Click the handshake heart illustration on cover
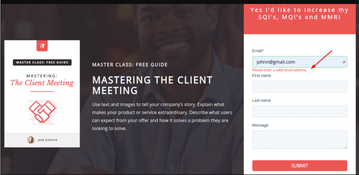 point(43,112)
